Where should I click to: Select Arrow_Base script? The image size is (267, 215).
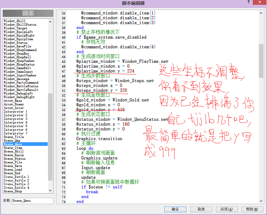(x=13, y=101)
